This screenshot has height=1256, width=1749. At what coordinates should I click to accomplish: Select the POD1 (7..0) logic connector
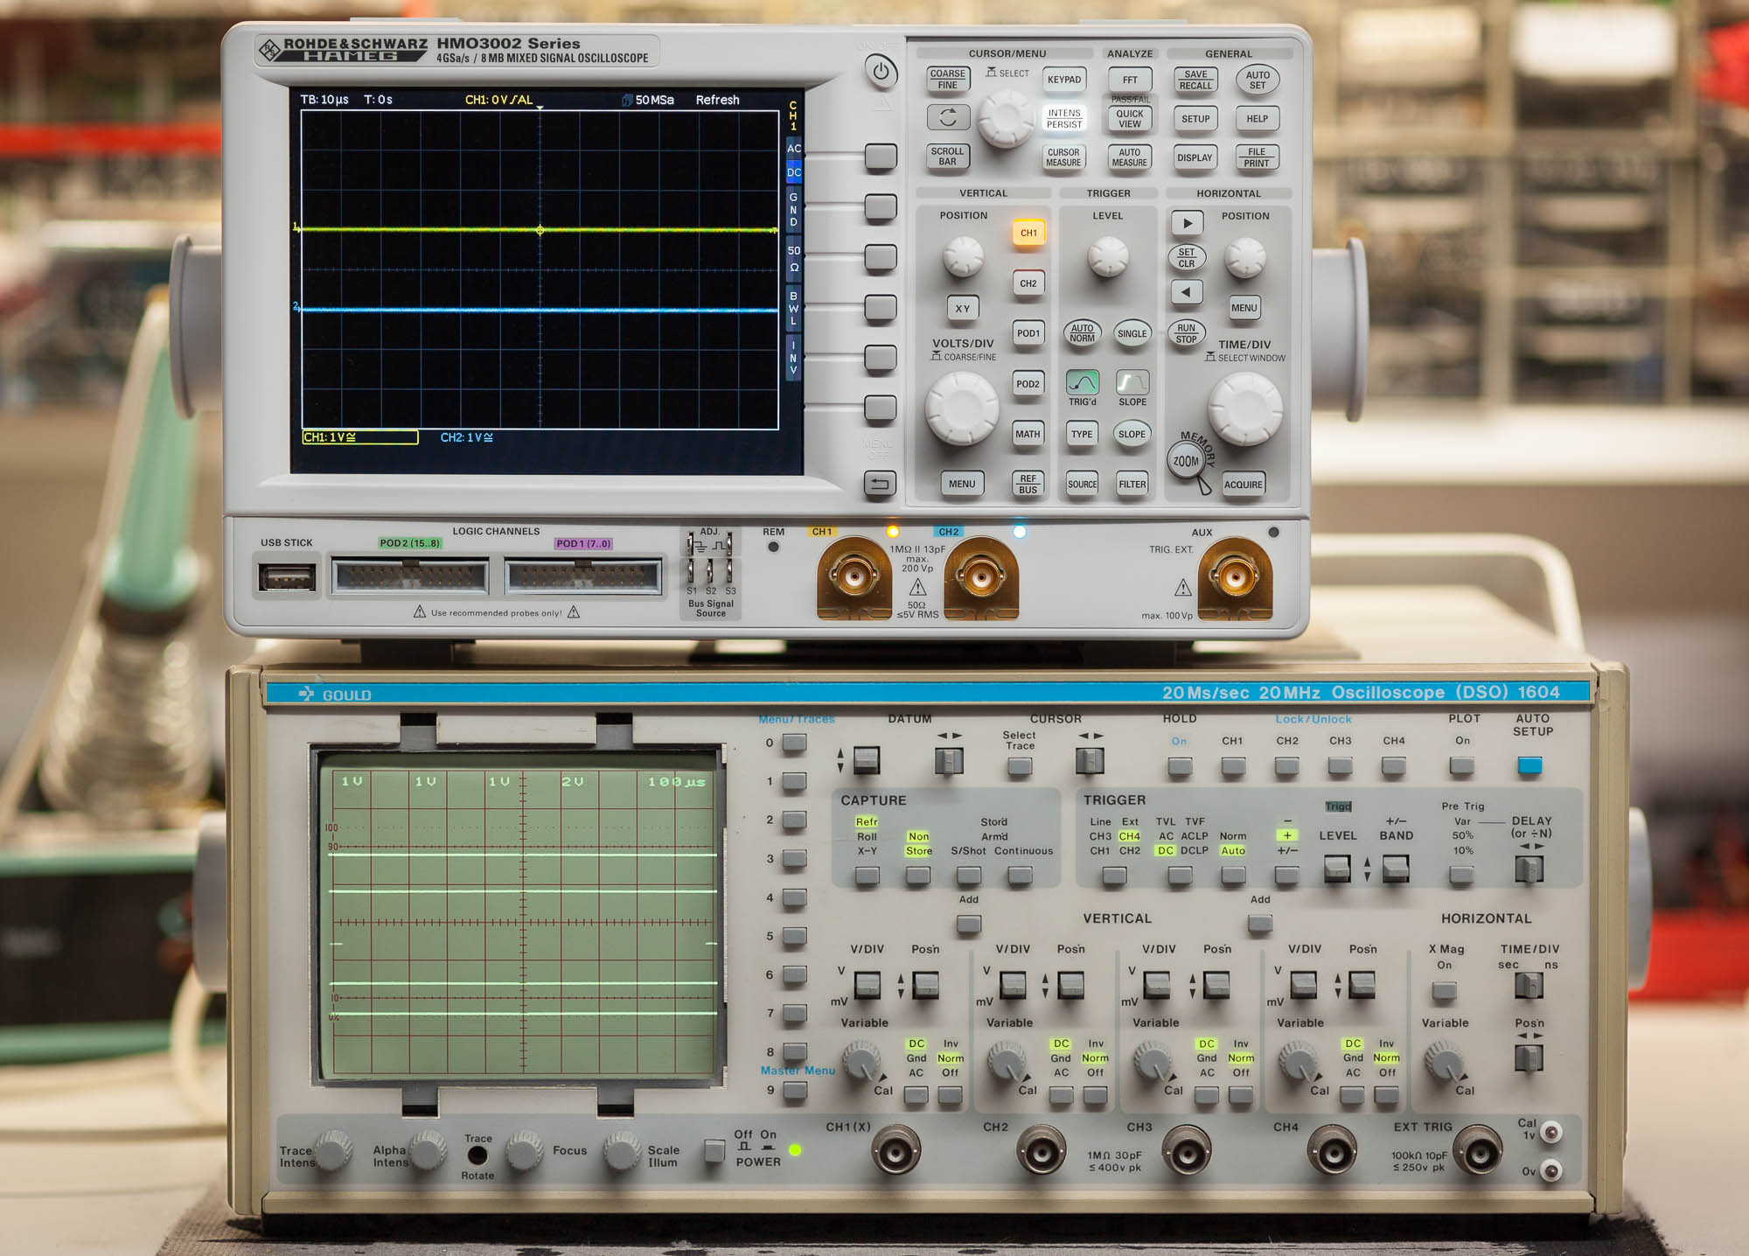tap(583, 577)
